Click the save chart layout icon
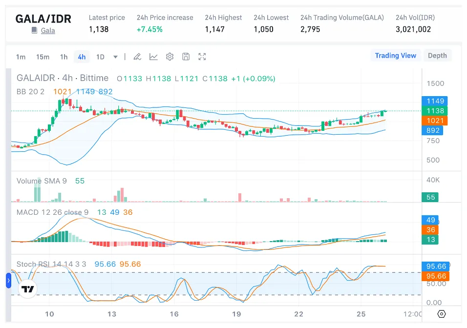The image size is (467, 328). [186, 57]
